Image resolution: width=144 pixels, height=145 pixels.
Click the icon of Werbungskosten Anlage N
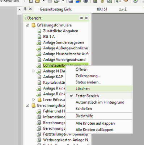tap(39, 140)
